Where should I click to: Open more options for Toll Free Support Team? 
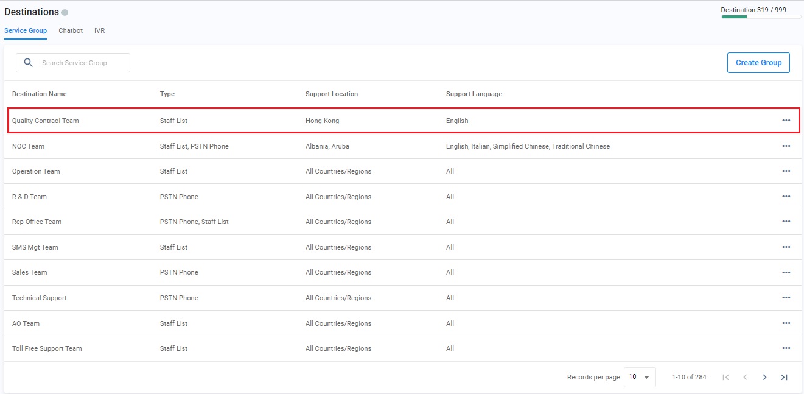pyautogui.click(x=786, y=348)
